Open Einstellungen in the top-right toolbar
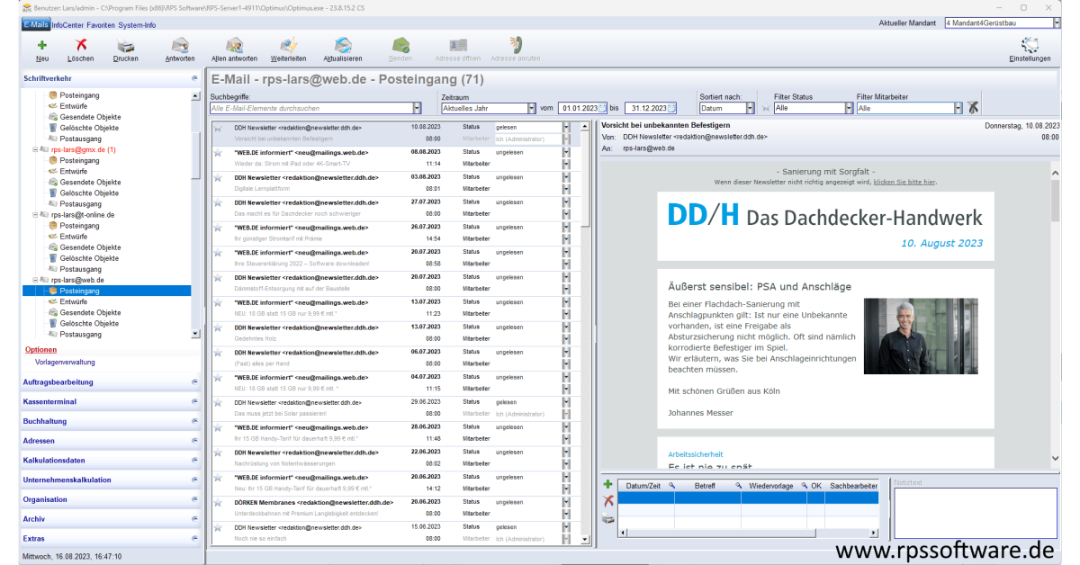Image resolution: width=1080 pixels, height=565 pixels. pyautogui.click(x=1030, y=45)
